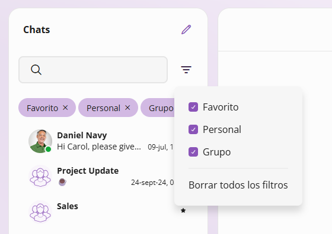332x234 pixels.
Task: Click the favorite star on Sales chat
Action: pos(183,210)
